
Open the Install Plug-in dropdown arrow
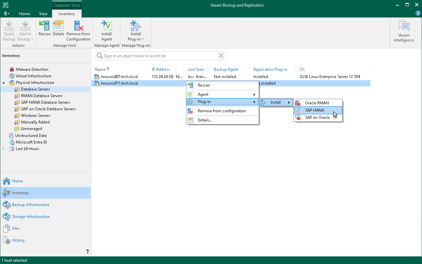coord(143,39)
